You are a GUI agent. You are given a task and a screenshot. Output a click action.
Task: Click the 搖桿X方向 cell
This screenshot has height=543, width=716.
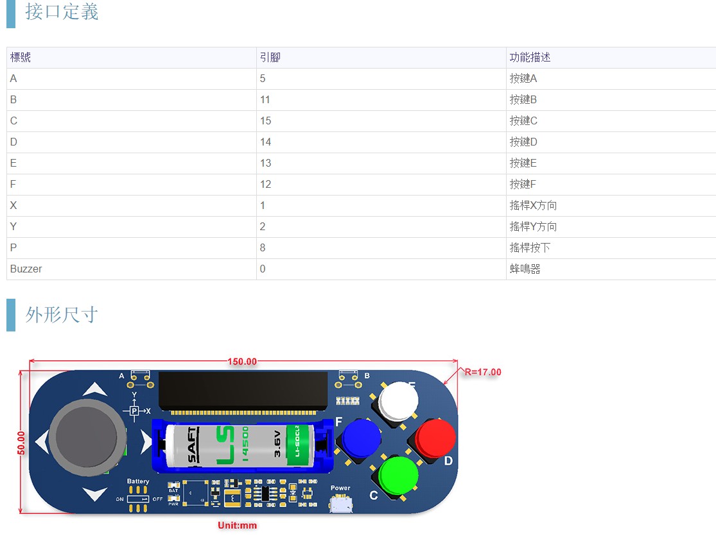(x=611, y=206)
